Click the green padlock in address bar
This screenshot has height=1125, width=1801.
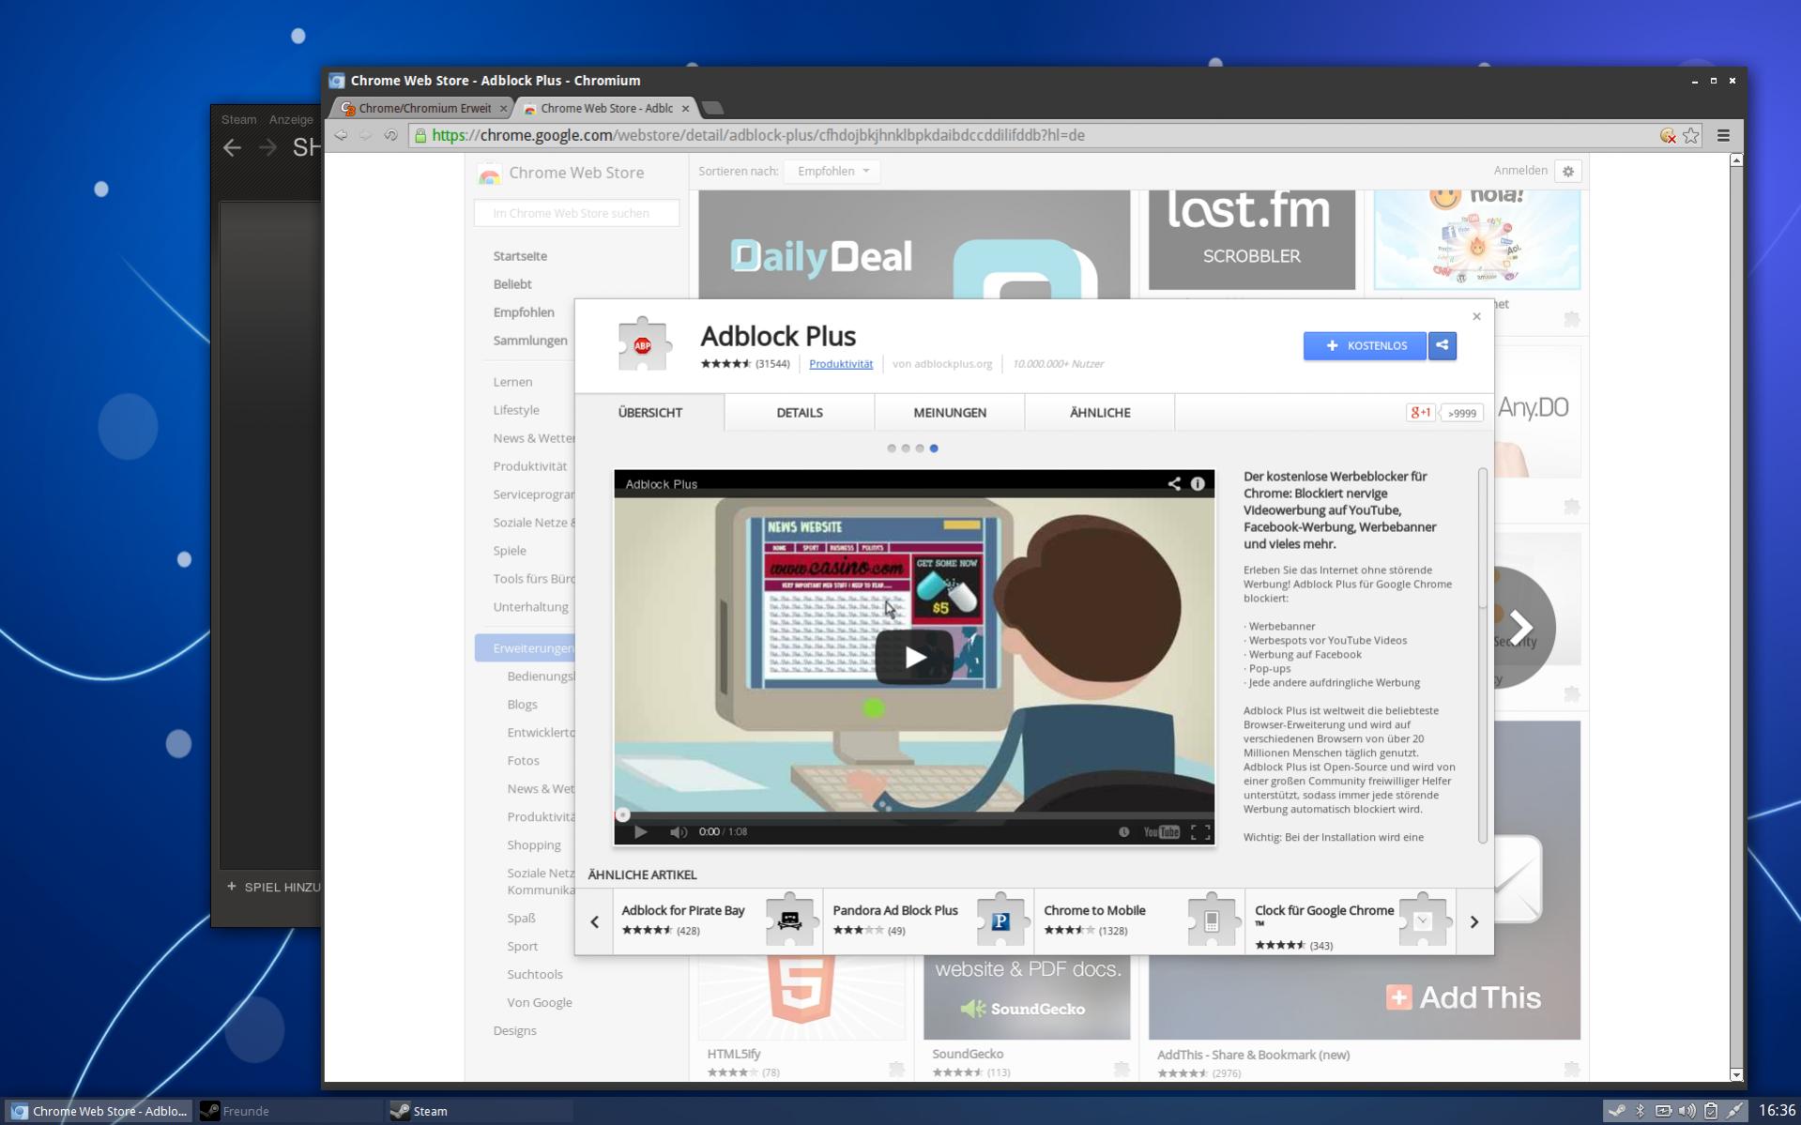point(420,135)
